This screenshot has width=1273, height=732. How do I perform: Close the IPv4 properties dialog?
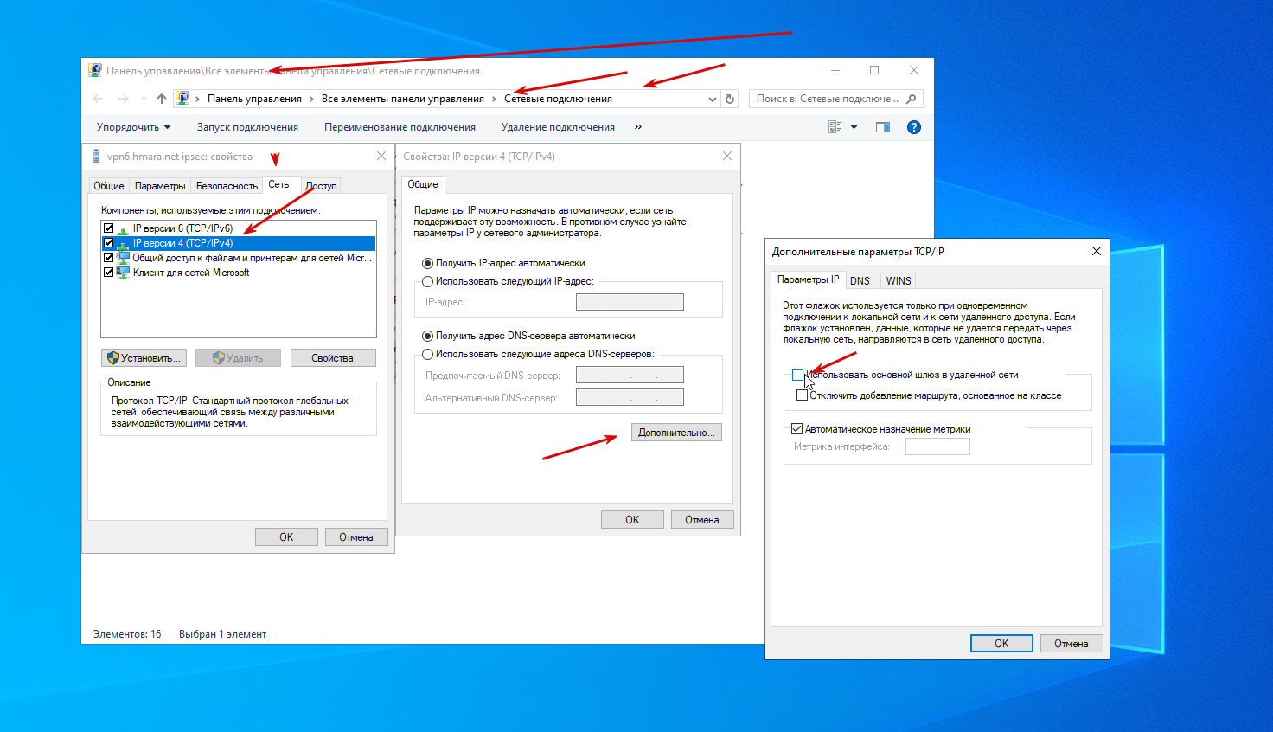pos(727,156)
